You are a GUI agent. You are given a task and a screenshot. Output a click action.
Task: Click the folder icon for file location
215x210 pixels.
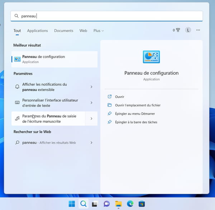tap(110, 105)
